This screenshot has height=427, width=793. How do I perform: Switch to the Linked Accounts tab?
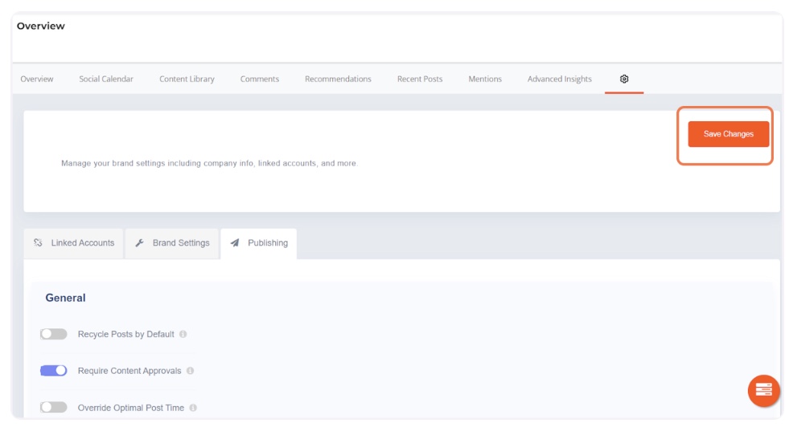point(74,243)
